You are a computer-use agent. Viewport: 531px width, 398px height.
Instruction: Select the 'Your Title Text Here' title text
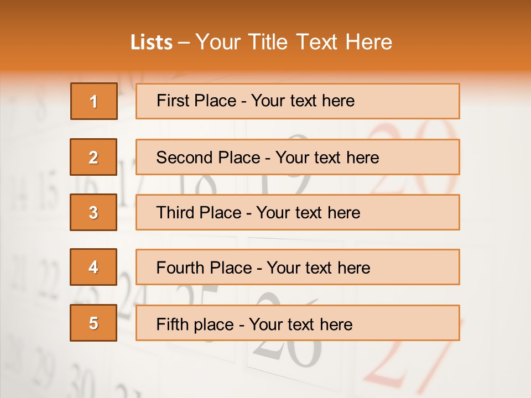(294, 42)
